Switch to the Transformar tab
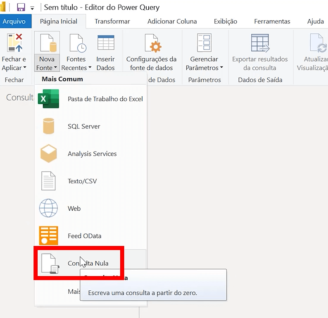Viewport: 328px width, 318px height. (x=112, y=21)
